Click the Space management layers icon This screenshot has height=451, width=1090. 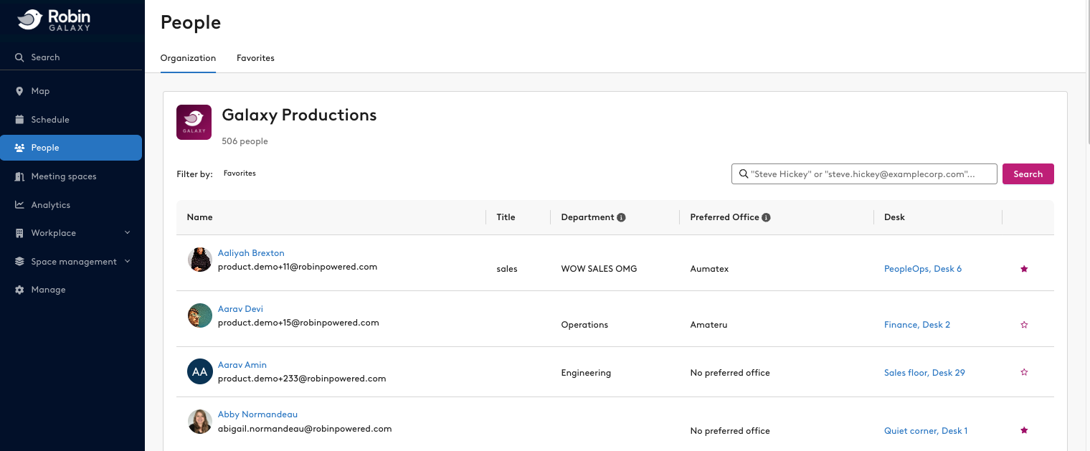pos(19,262)
